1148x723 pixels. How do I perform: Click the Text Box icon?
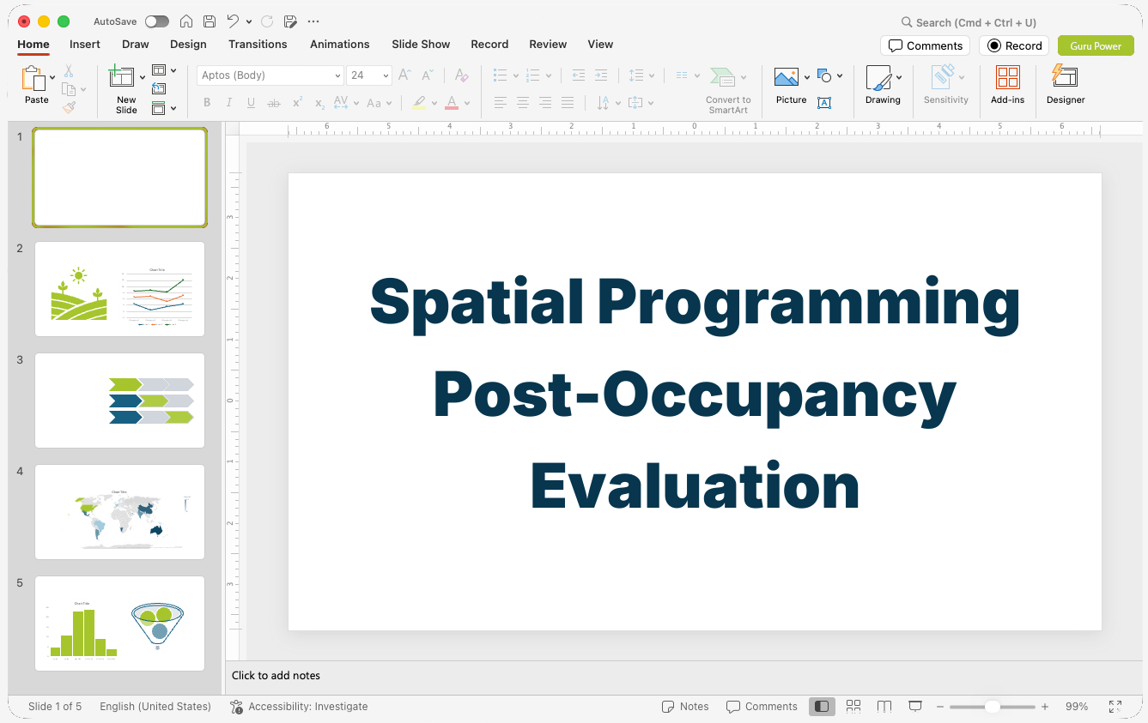point(824,103)
